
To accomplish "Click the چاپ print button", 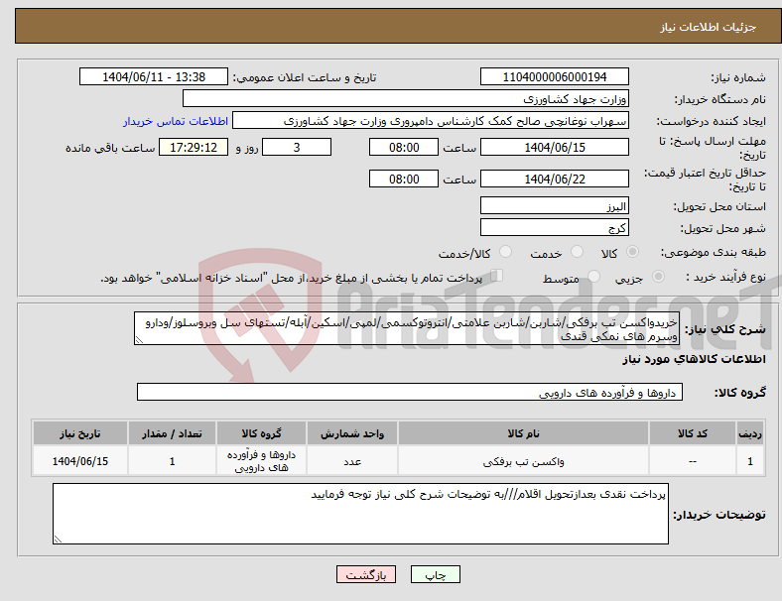I will [x=436, y=574].
